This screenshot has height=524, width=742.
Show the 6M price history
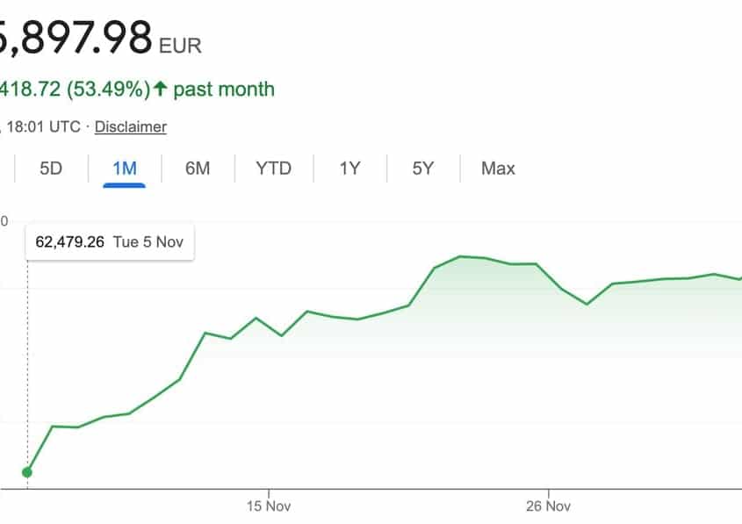coord(198,169)
